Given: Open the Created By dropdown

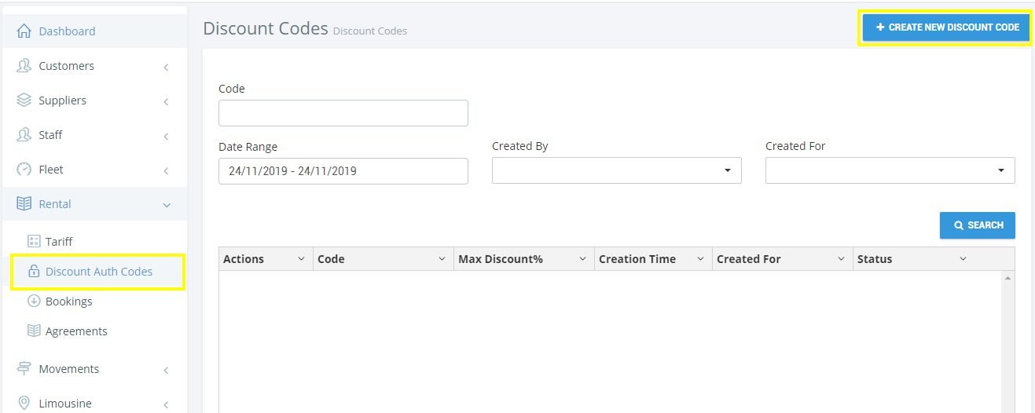Looking at the screenshot, I should click(616, 170).
